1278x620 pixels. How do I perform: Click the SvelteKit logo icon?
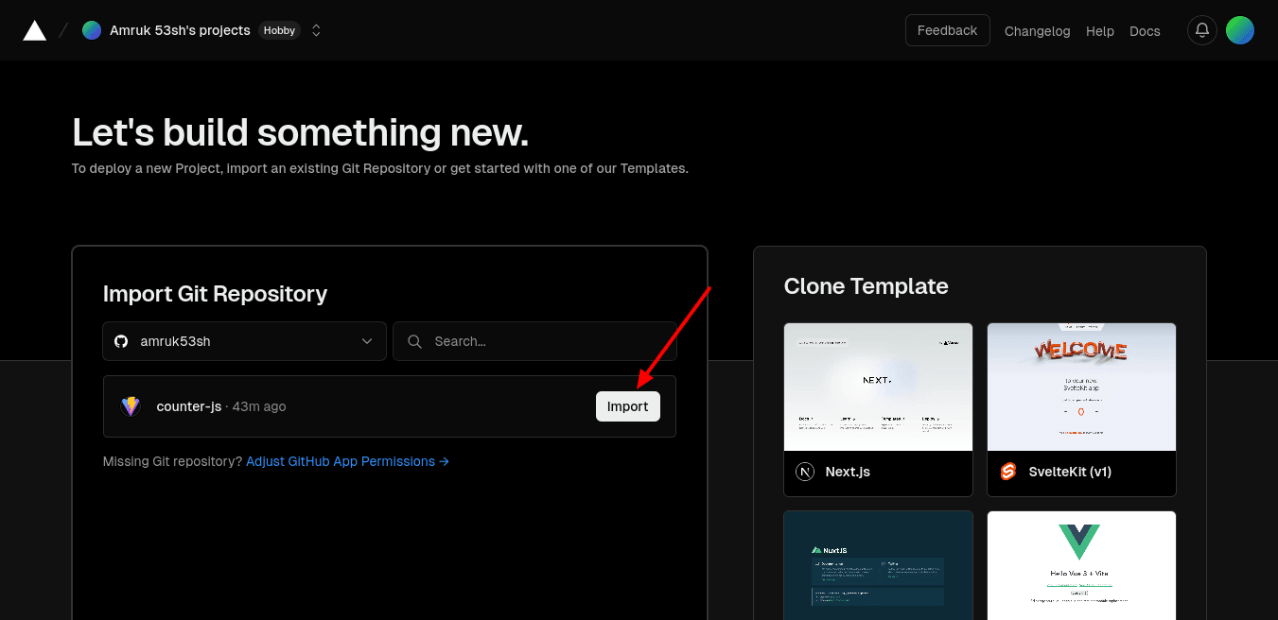point(1008,472)
